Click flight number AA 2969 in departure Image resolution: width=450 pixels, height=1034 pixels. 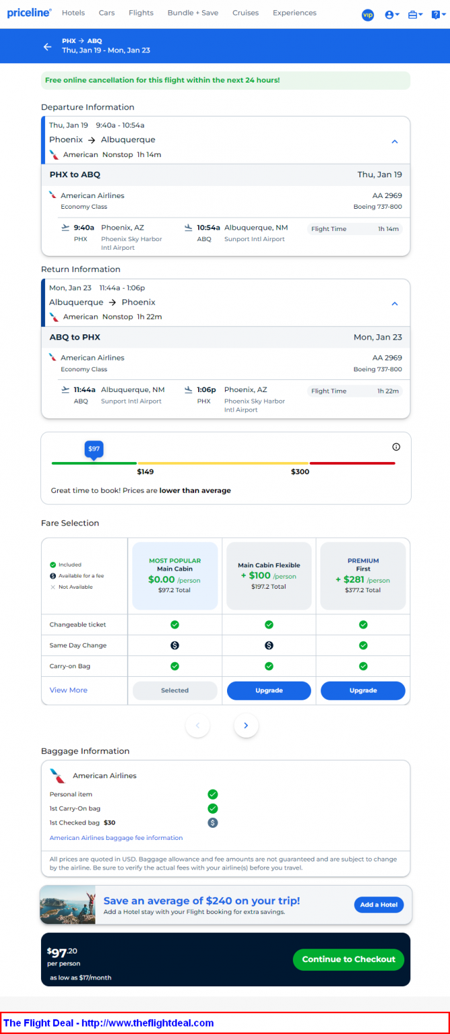coord(388,195)
